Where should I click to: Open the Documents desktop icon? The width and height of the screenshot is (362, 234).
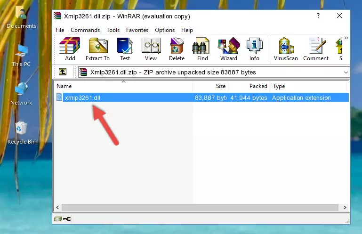(x=21, y=17)
